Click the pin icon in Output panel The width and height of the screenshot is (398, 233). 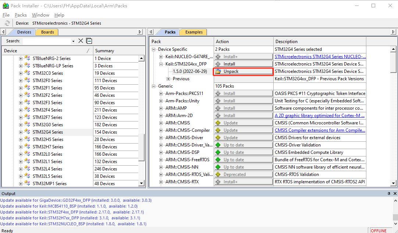tap(389, 194)
